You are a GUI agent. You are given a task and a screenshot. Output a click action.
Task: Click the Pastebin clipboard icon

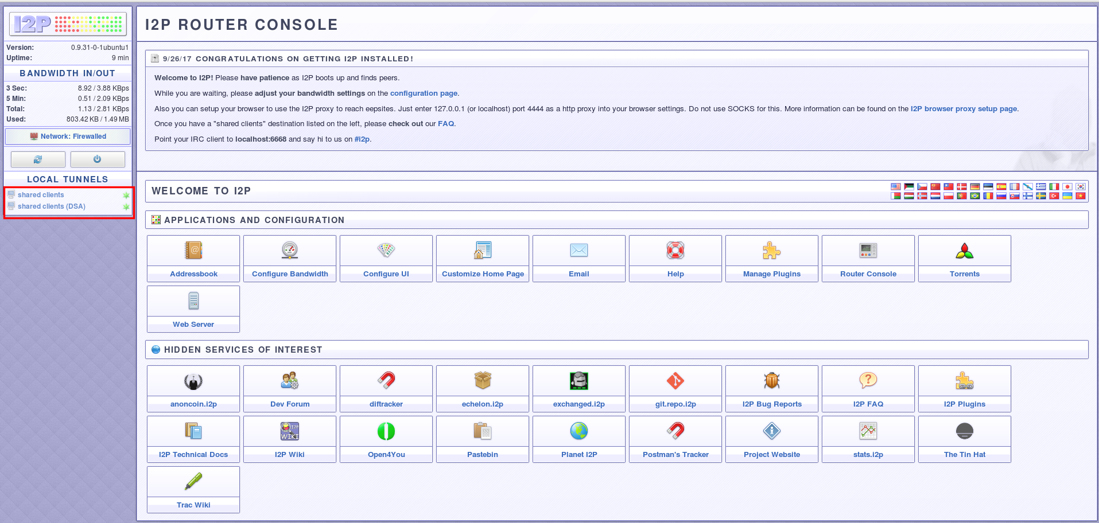[x=483, y=431]
